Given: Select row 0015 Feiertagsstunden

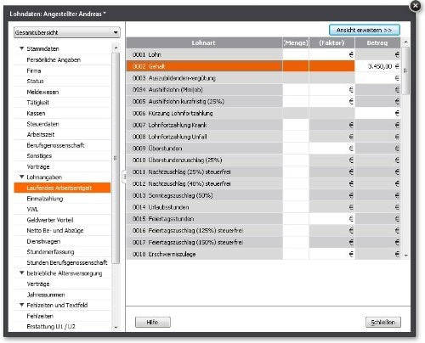Looking at the screenshot, I should coord(263,219).
